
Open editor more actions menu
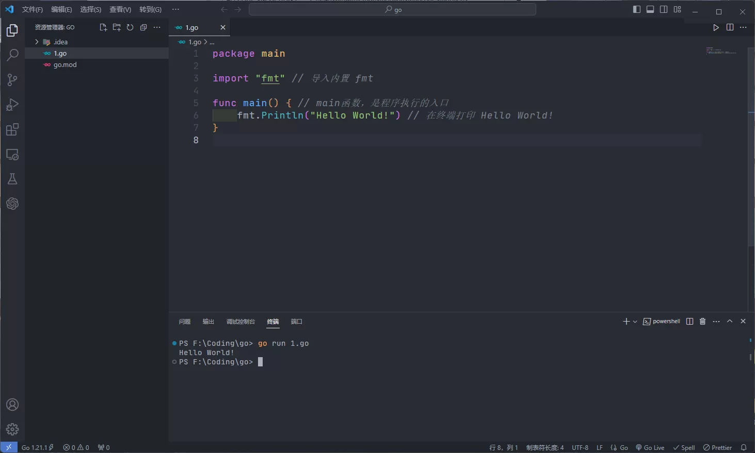[743, 27]
